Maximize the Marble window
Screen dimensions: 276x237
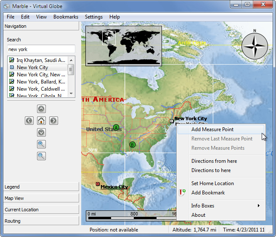coord(247,5)
